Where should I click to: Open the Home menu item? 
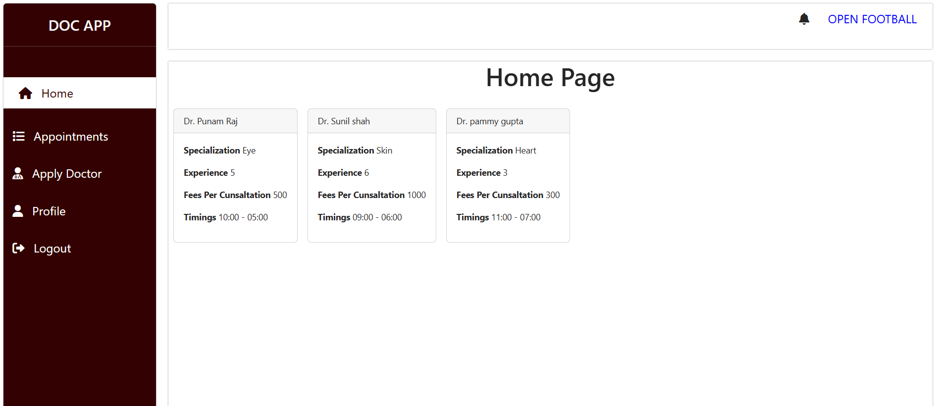click(80, 93)
